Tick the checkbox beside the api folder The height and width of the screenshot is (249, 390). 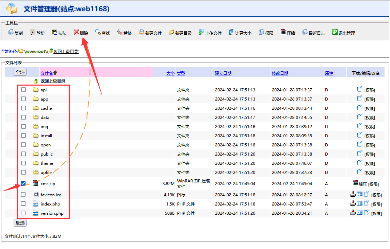[23, 90]
